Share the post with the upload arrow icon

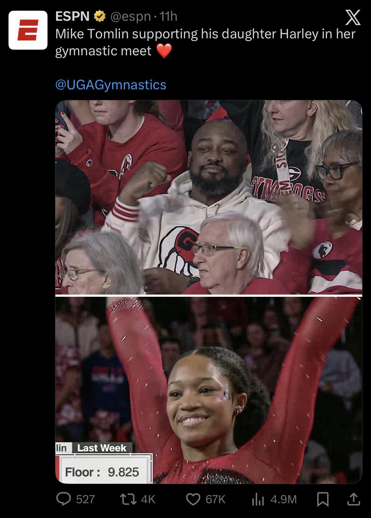[353, 499]
